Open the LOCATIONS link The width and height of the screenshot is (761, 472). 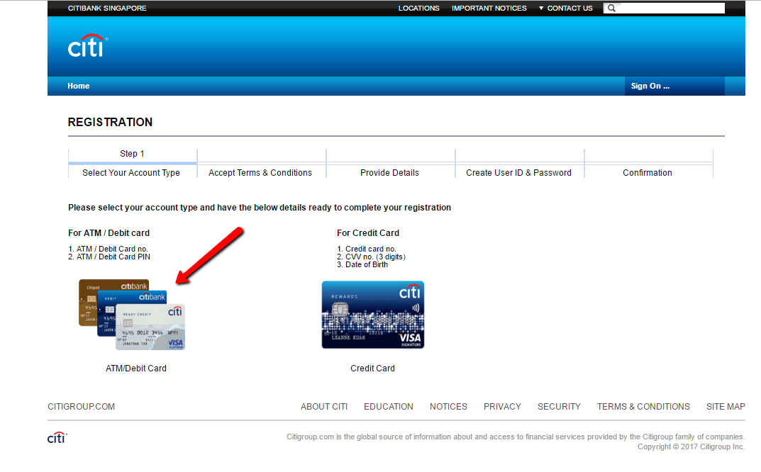(x=418, y=8)
